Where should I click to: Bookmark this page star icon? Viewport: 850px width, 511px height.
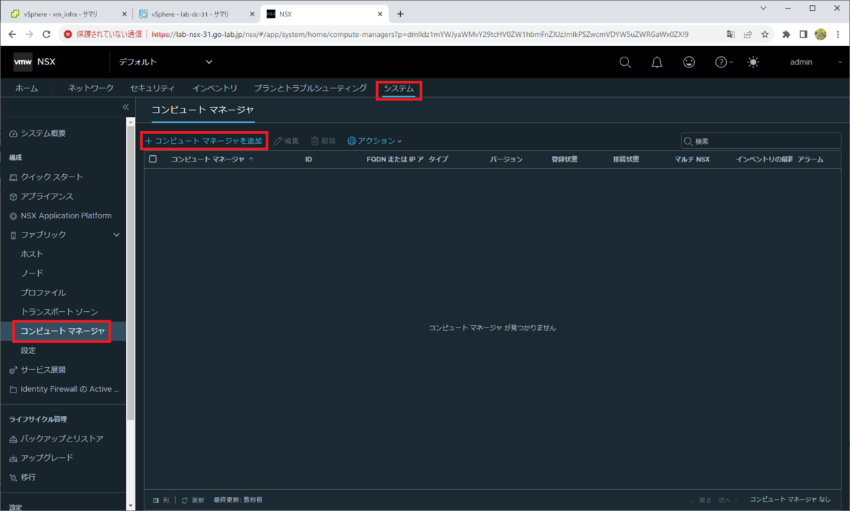(766, 34)
